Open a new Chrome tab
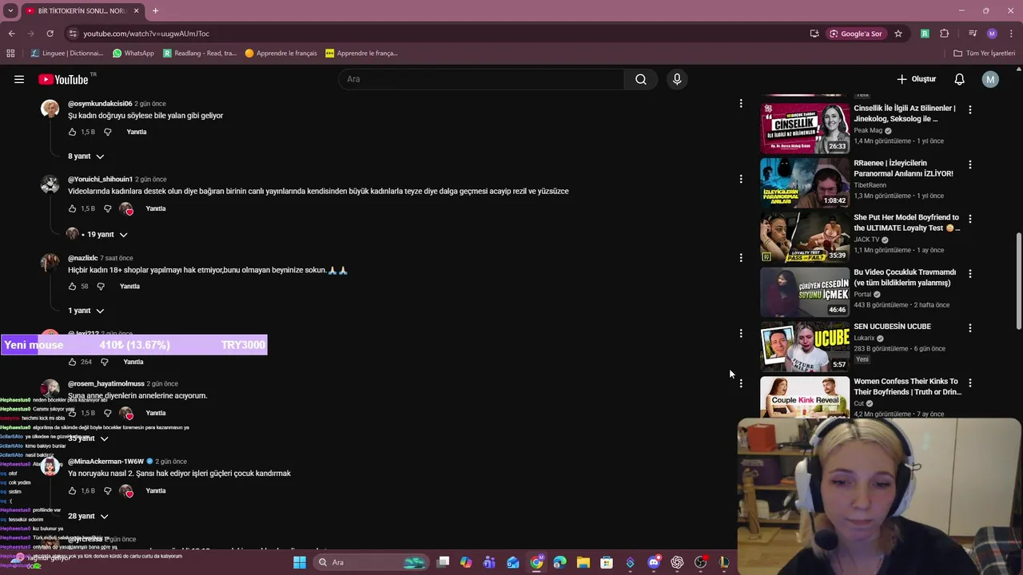This screenshot has width=1023, height=575. click(155, 11)
